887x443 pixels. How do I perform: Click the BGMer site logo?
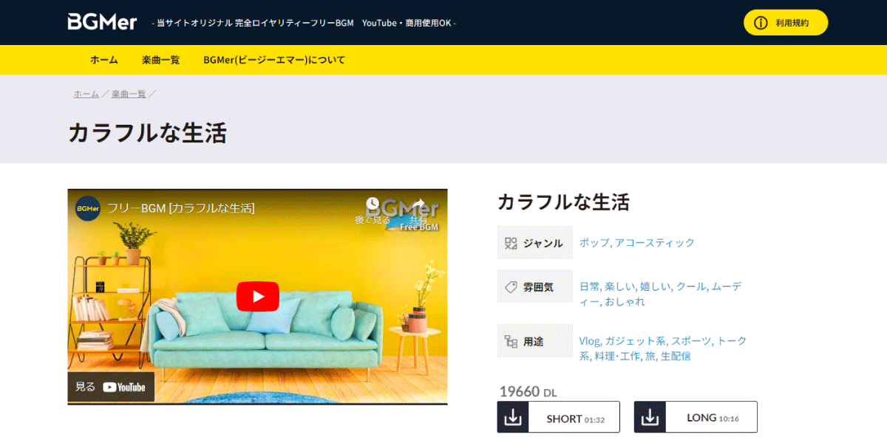click(102, 22)
